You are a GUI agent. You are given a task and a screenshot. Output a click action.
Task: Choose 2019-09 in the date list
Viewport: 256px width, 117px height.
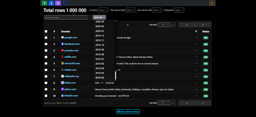(x=100, y=50)
